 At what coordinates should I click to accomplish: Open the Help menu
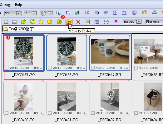(x=18, y=5)
